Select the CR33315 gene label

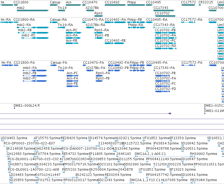click(x=206, y=2)
